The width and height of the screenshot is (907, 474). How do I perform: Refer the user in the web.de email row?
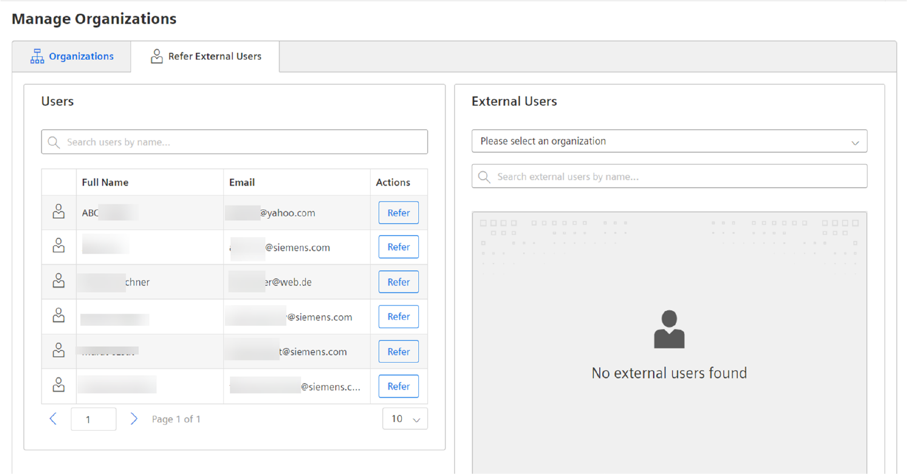pyautogui.click(x=399, y=282)
